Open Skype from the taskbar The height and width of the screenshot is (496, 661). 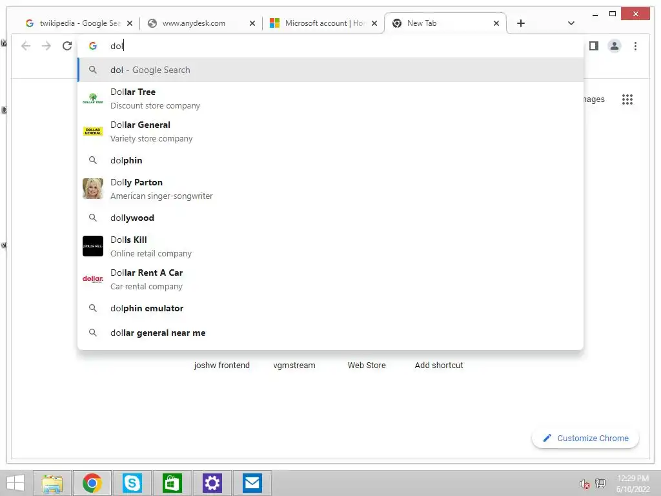pyautogui.click(x=132, y=483)
